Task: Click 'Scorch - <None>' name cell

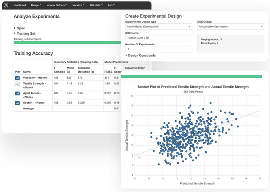Action: click(34, 103)
